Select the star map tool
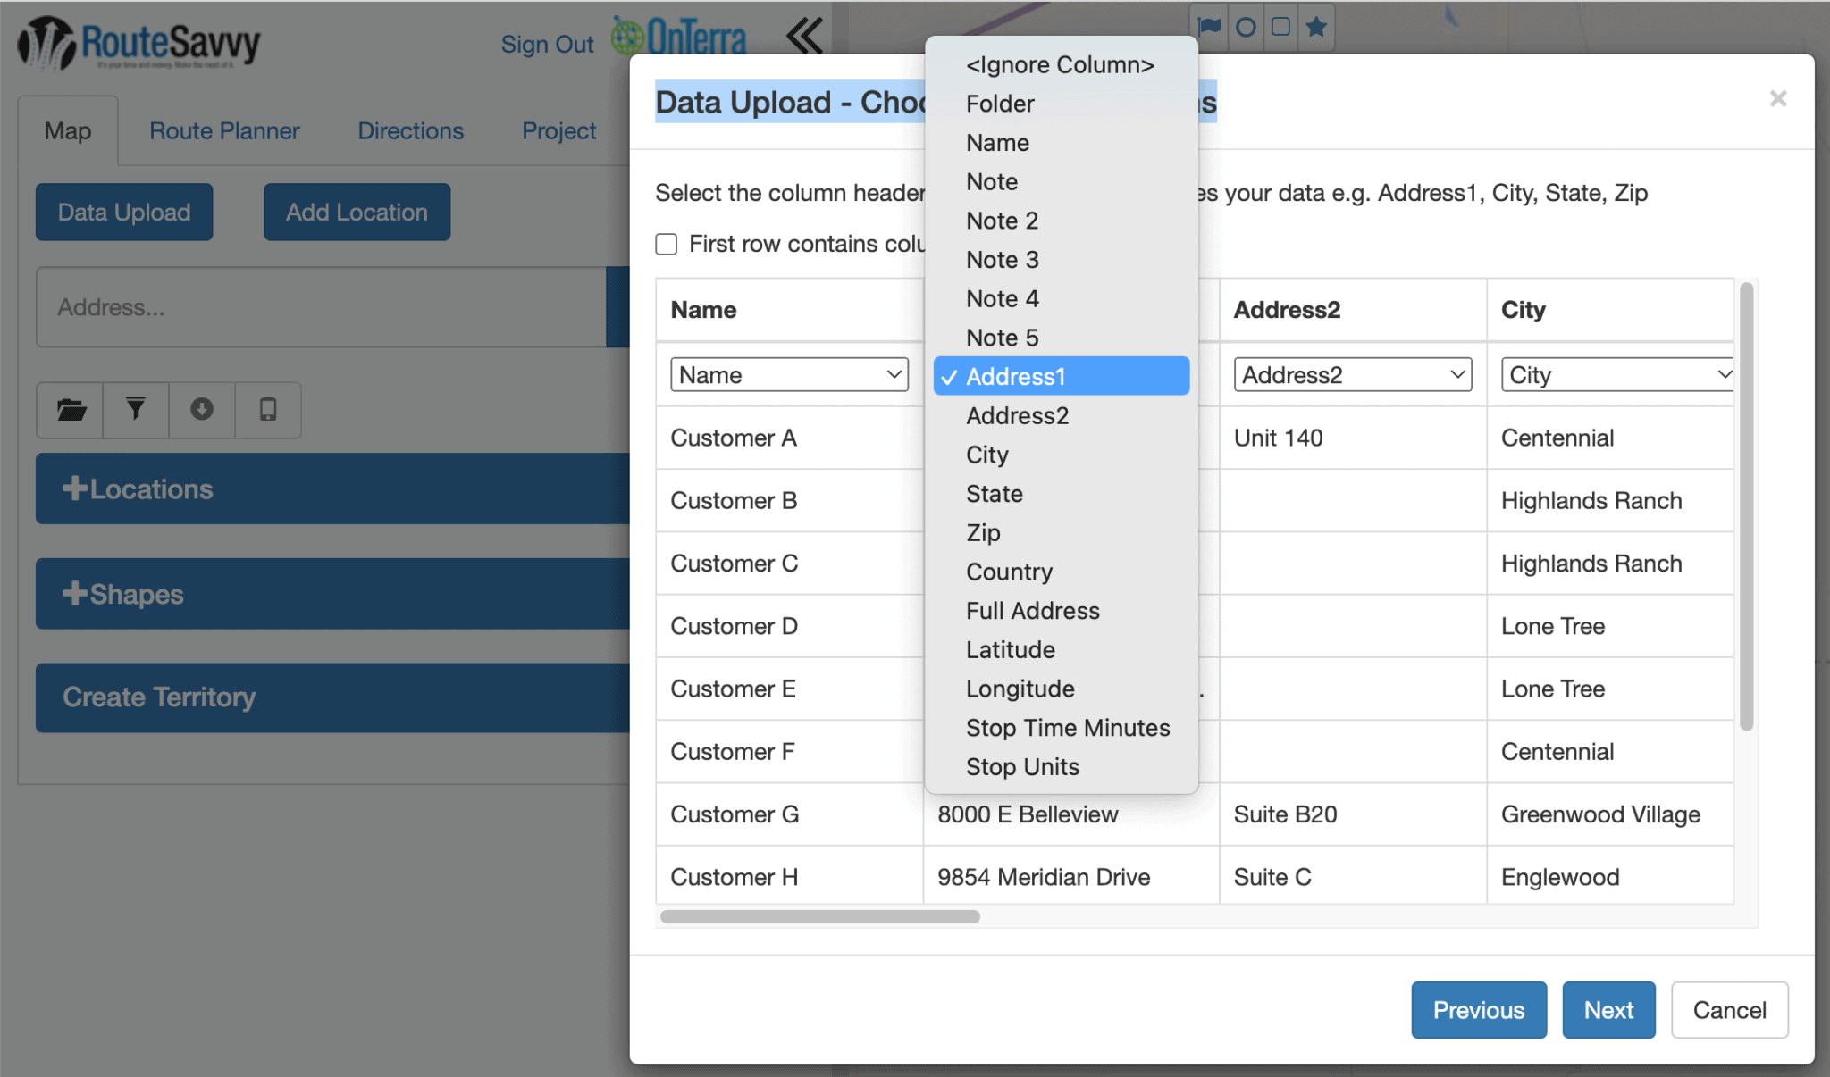The image size is (1830, 1077). pos(1316,27)
